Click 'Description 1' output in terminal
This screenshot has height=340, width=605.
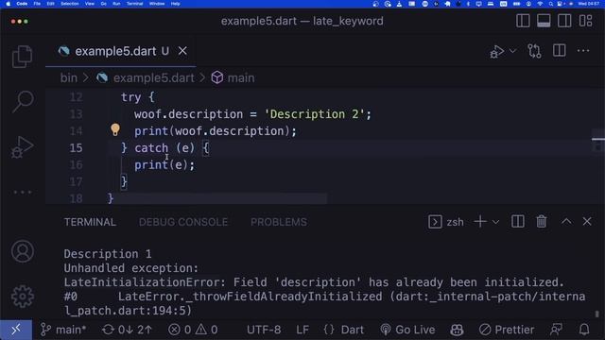[x=108, y=254]
